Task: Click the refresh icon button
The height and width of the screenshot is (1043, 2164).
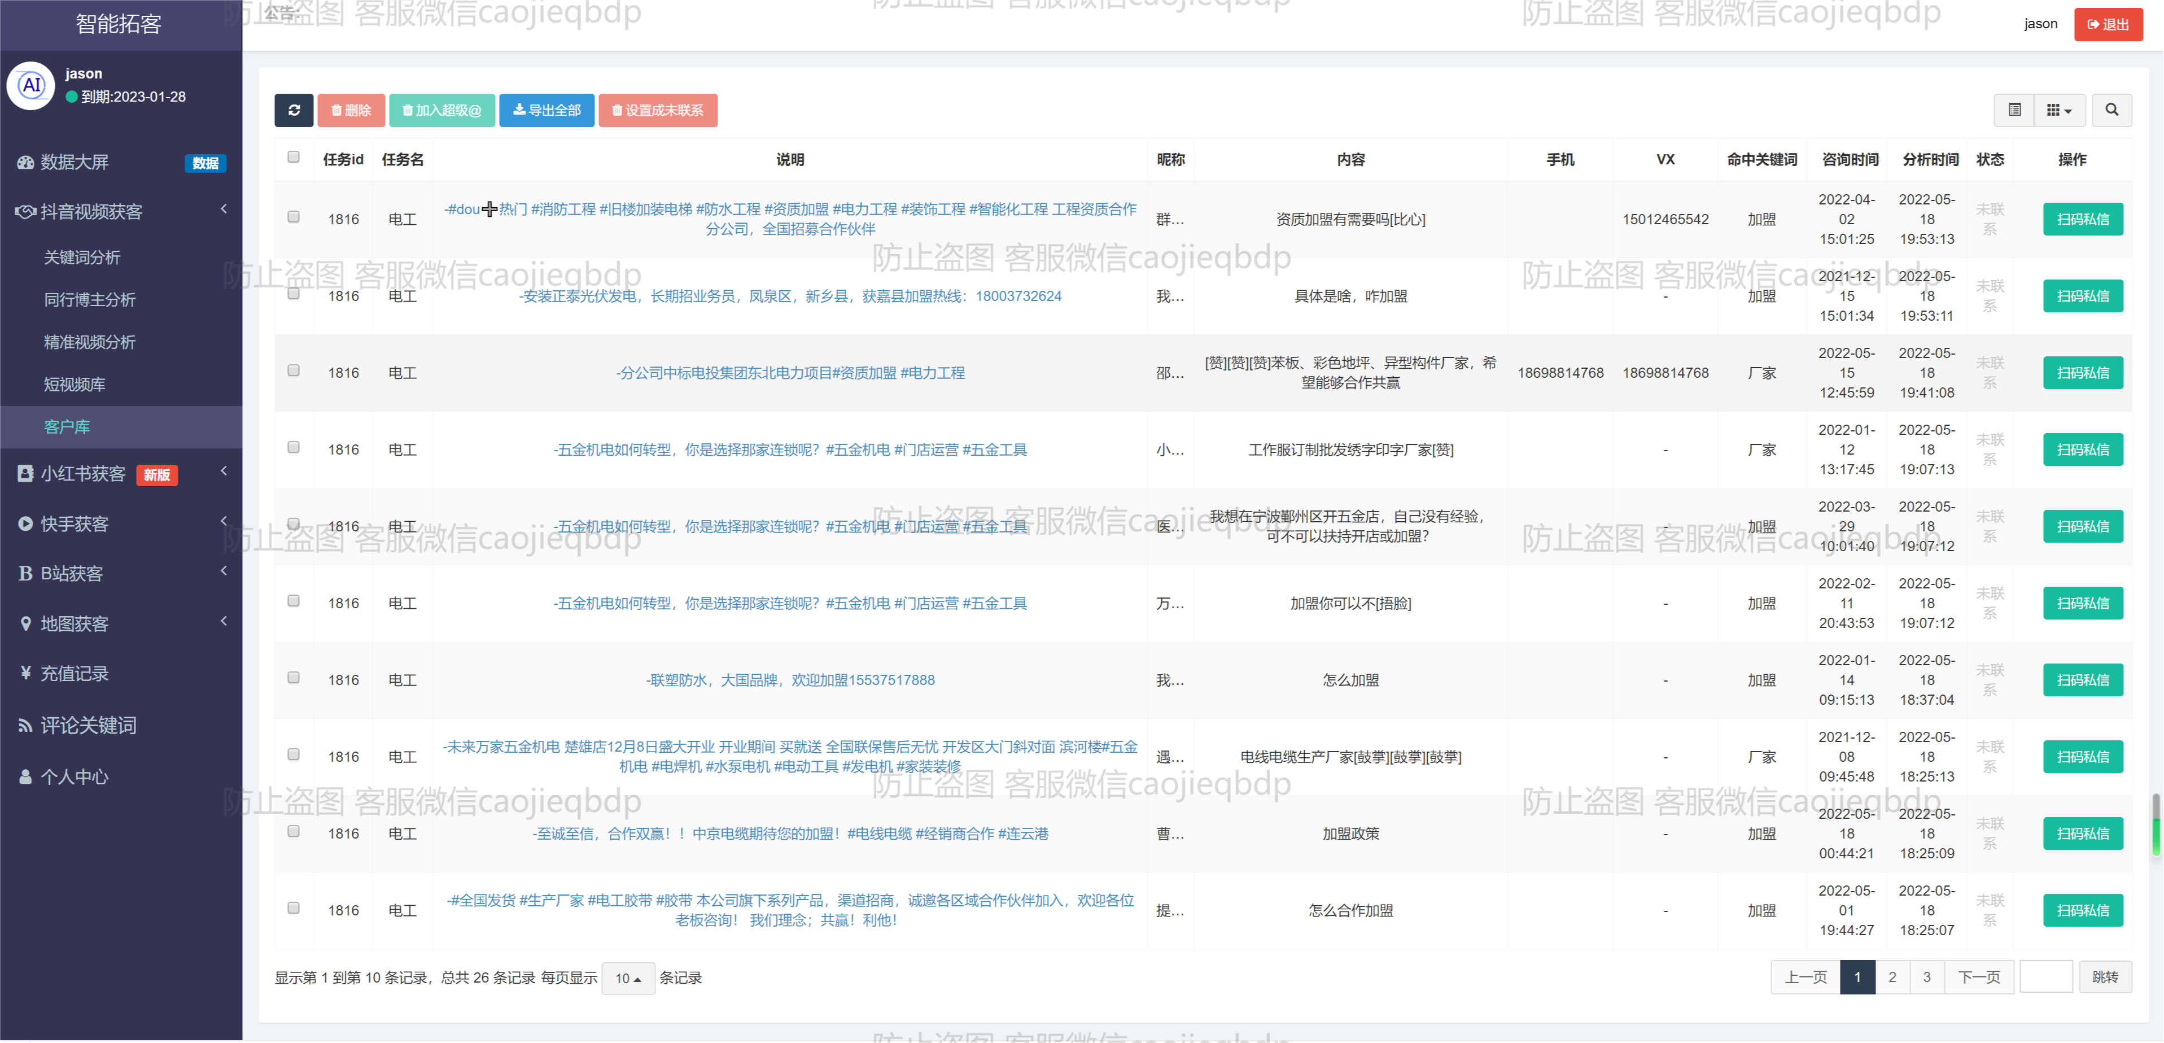Action: (293, 110)
